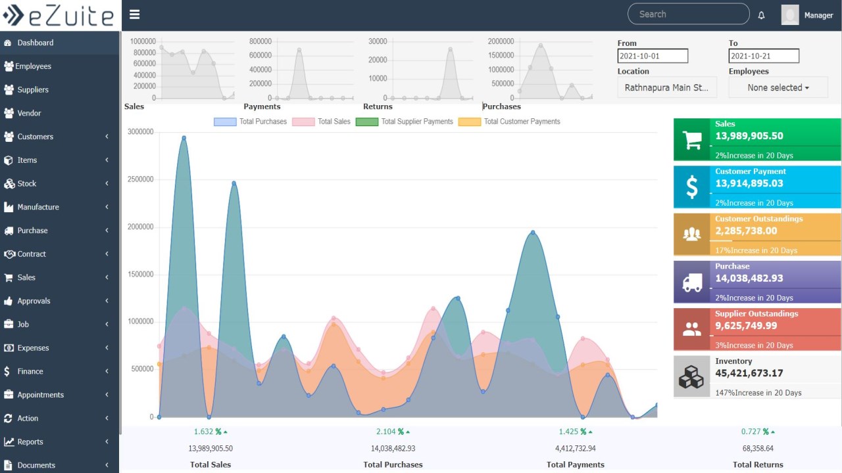Click the From date field
Screen dimensions: 842x473
653,56
